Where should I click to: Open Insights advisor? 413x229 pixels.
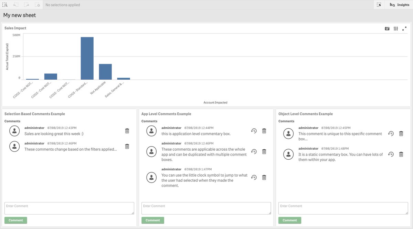(399, 5)
